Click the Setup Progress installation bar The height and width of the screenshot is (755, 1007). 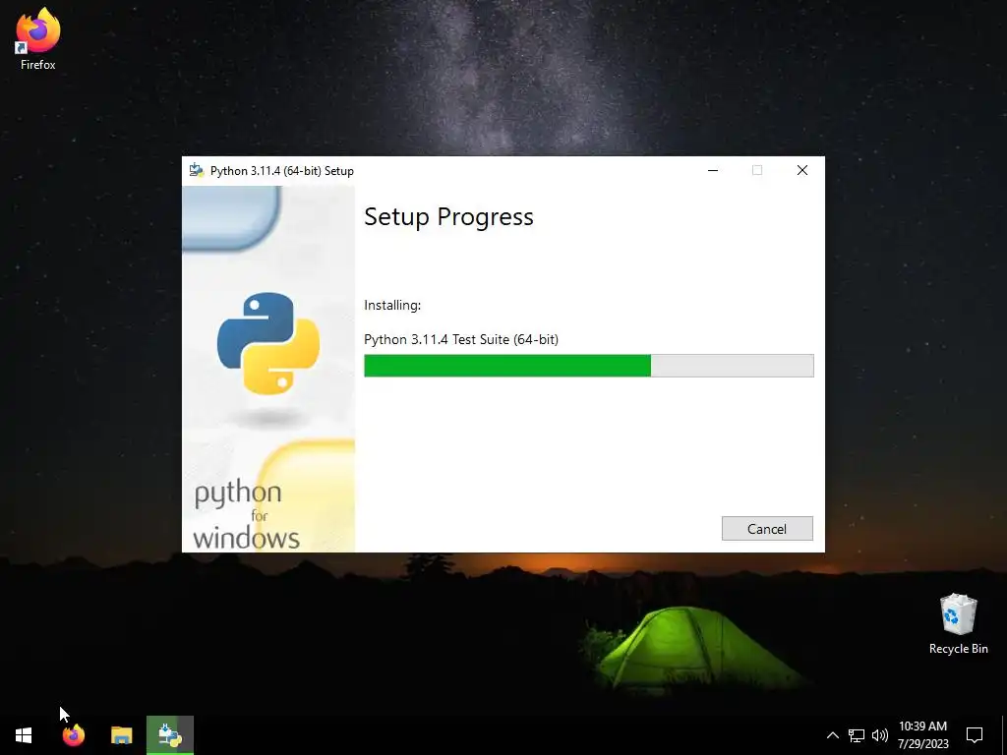[588, 366]
